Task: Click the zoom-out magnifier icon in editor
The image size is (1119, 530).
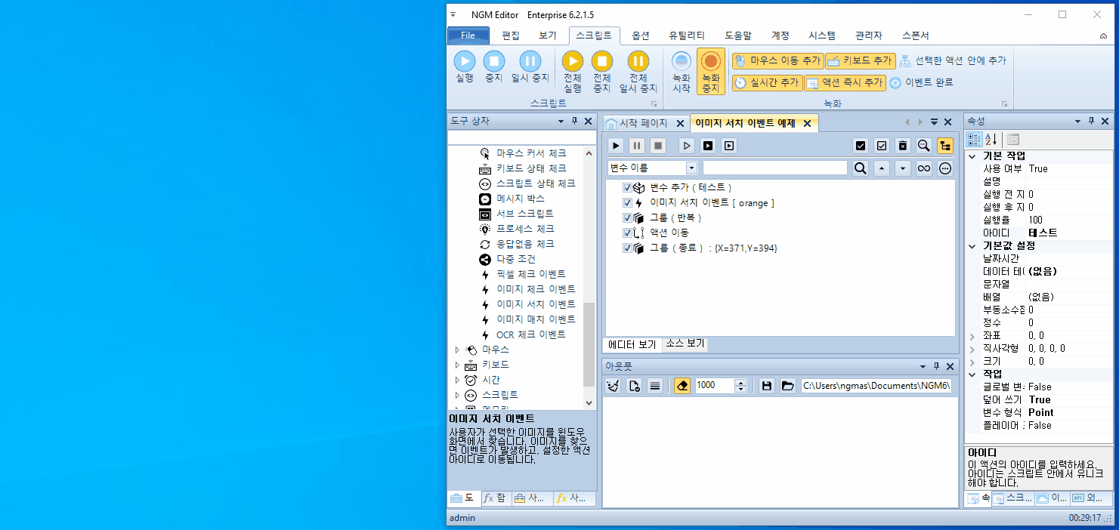Action: point(923,146)
